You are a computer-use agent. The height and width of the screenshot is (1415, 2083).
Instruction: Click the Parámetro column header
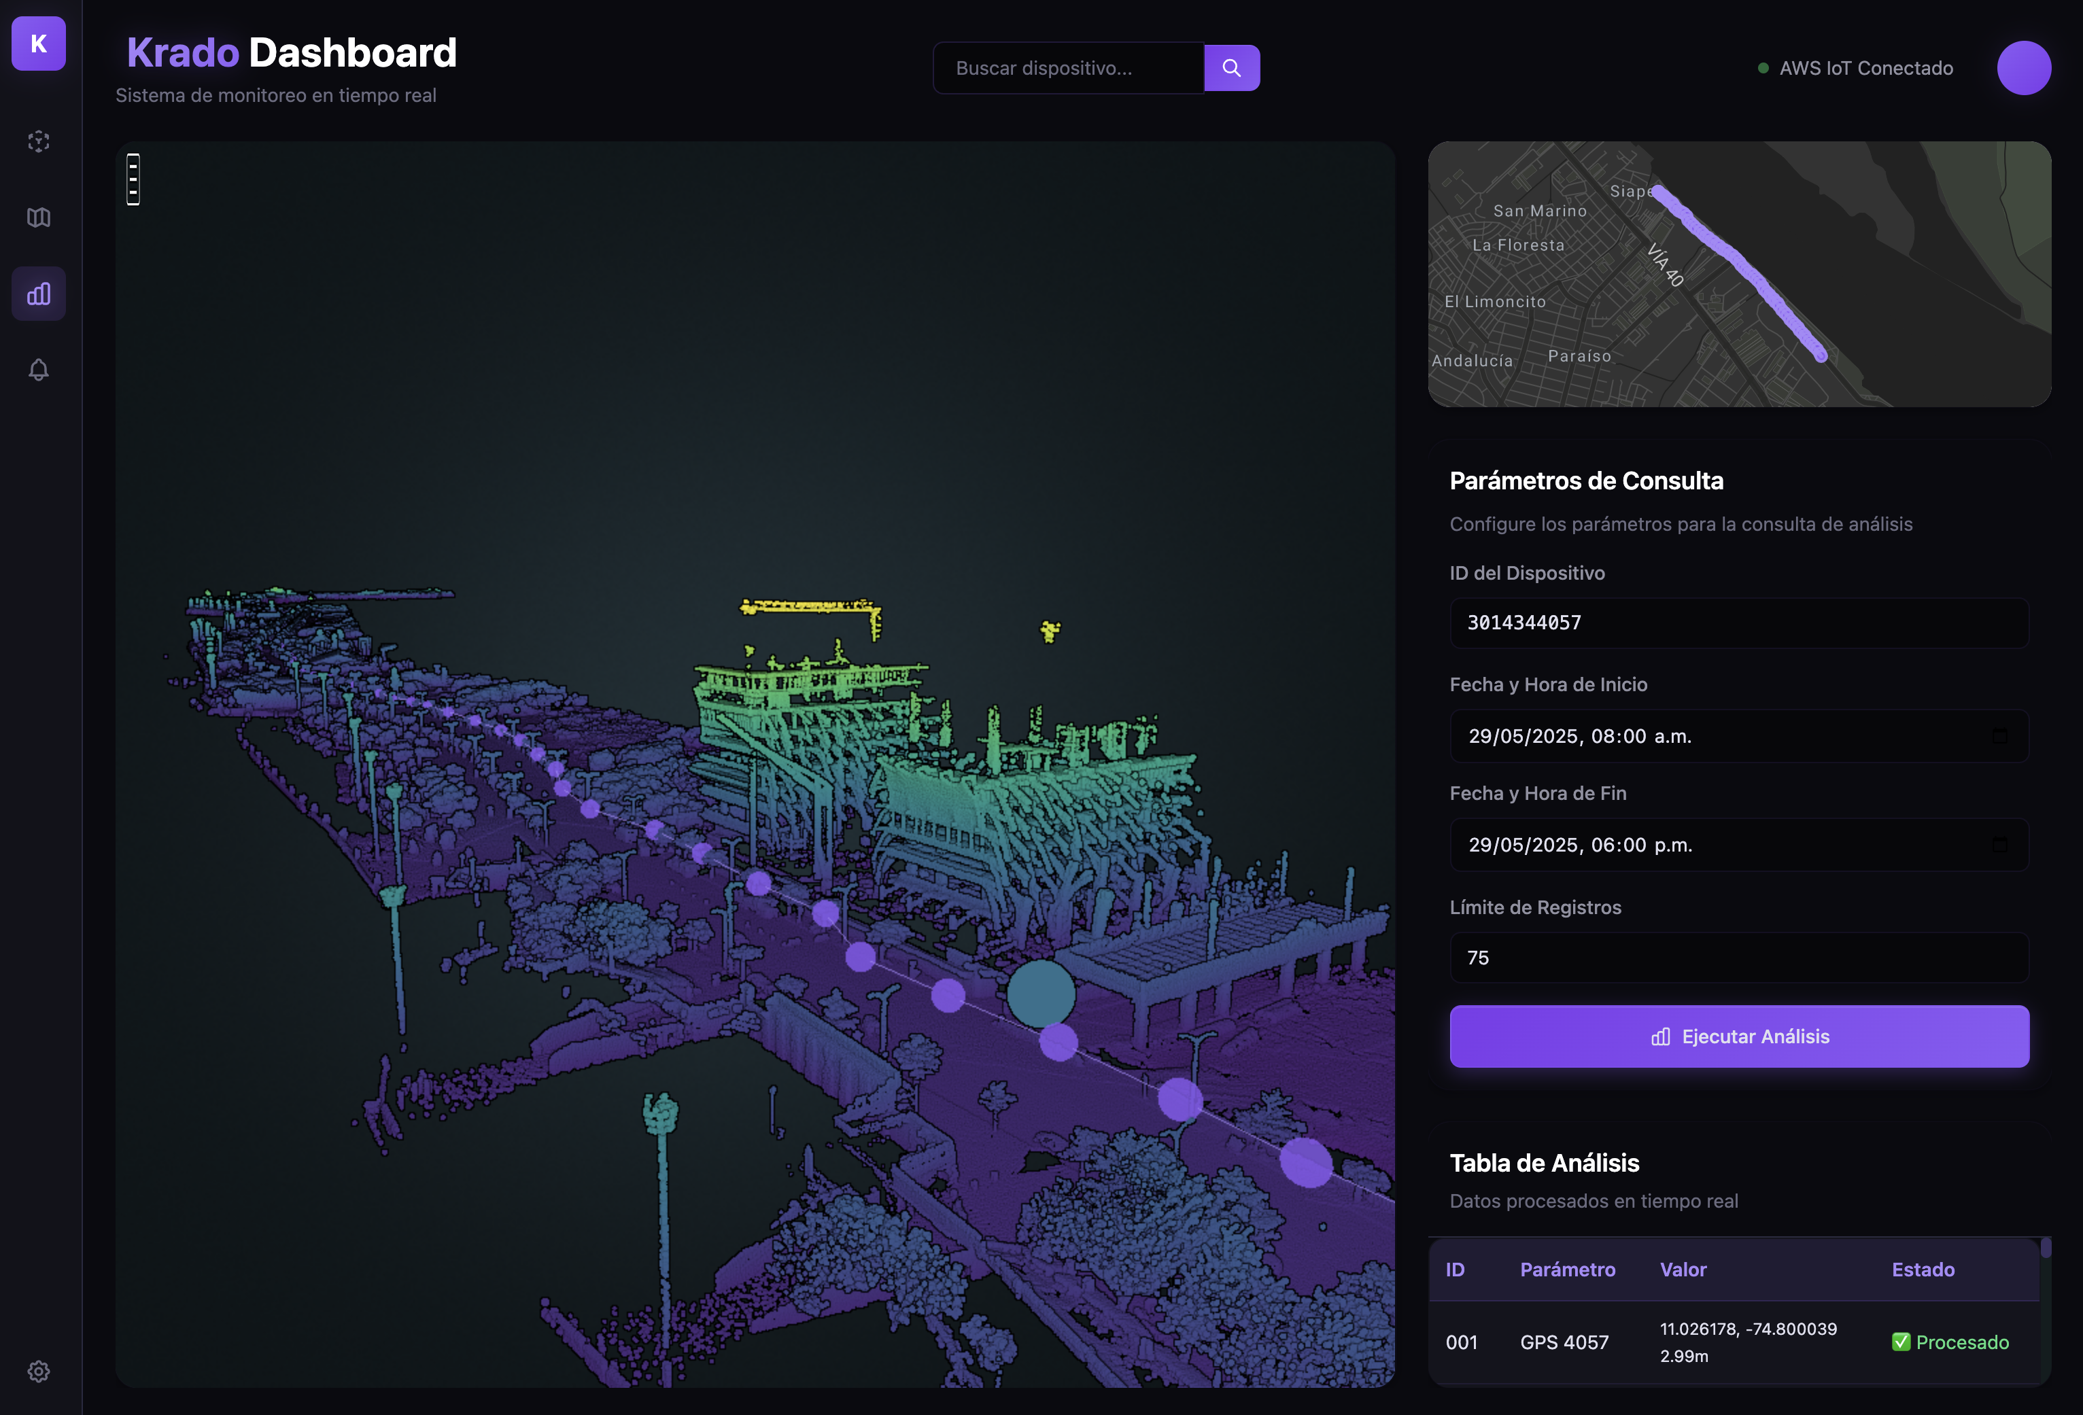pos(1568,1269)
